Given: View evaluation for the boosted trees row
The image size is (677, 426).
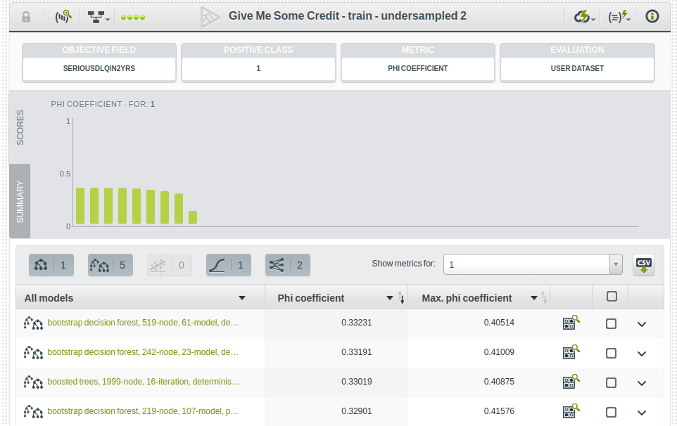Looking at the screenshot, I should (571, 382).
